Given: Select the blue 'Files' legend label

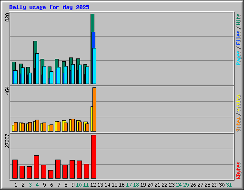Looking at the screenshot, I should [x=238, y=38].
